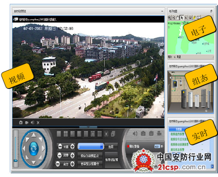
Task: Tilt camera up with PTZ up arrow
Action: click(33, 135)
